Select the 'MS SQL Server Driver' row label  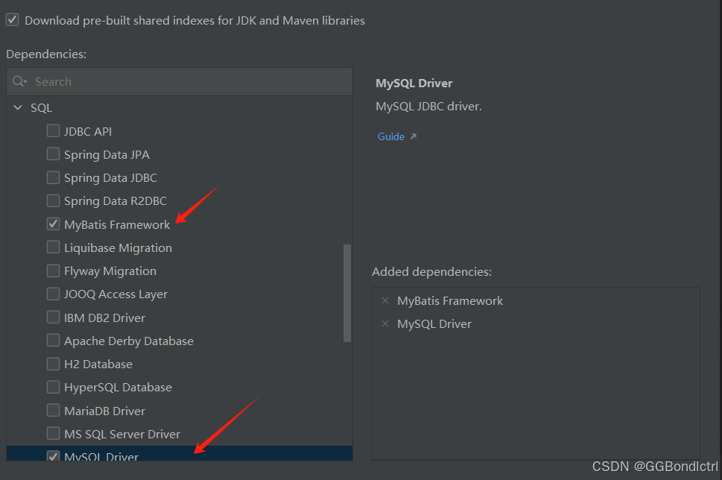122,434
